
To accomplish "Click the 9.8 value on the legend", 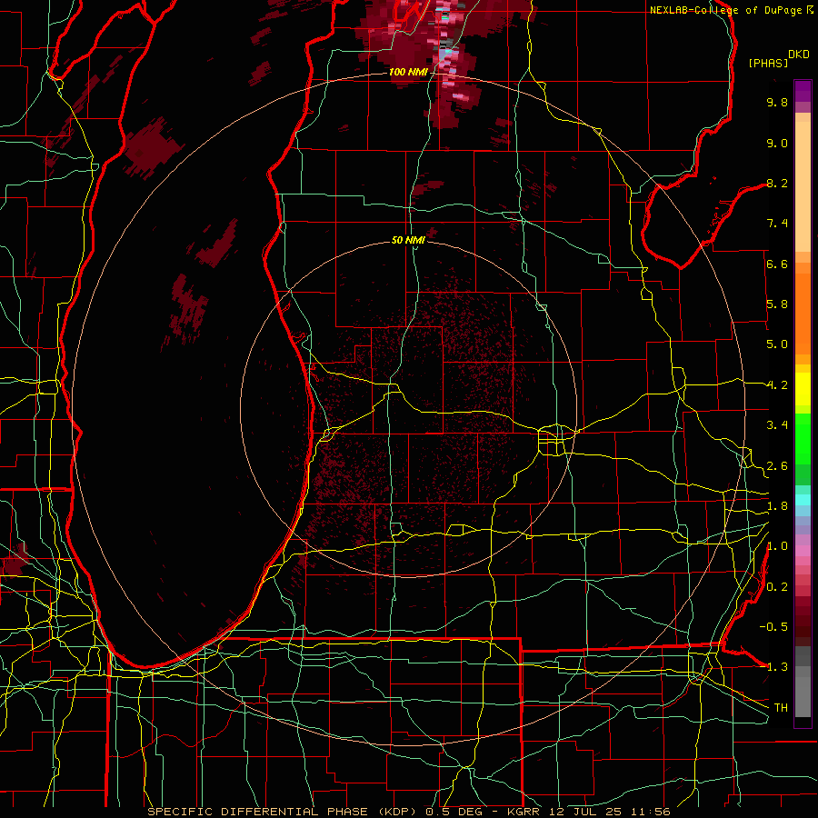I will coord(777,102).
